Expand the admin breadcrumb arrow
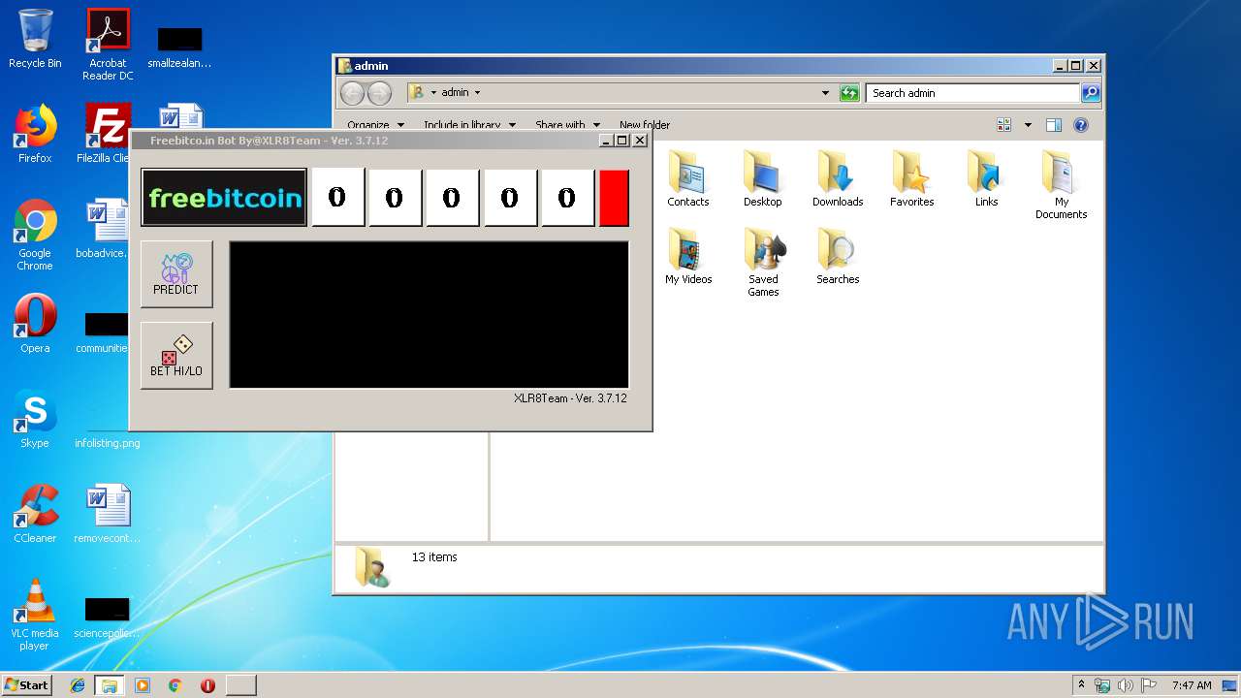The image size is (1241, 698). (x=477, y=93)
